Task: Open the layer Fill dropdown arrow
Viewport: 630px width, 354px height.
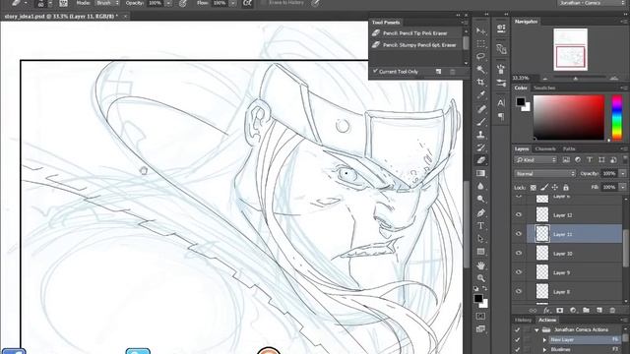Action: [x=623, y=187]
